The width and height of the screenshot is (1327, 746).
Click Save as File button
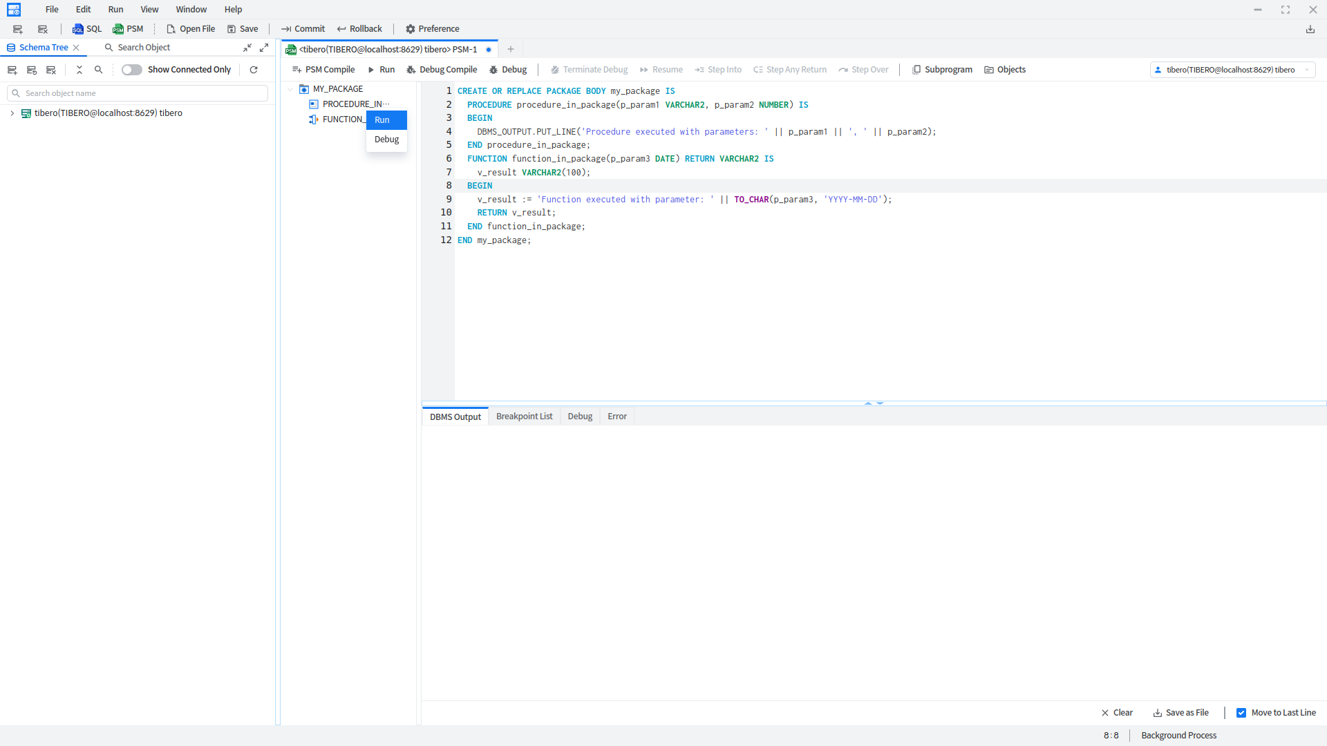(x=1180, y=713)
